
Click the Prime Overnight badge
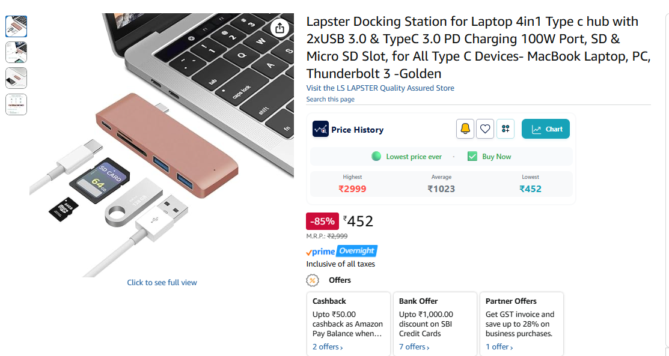[341, 251]
